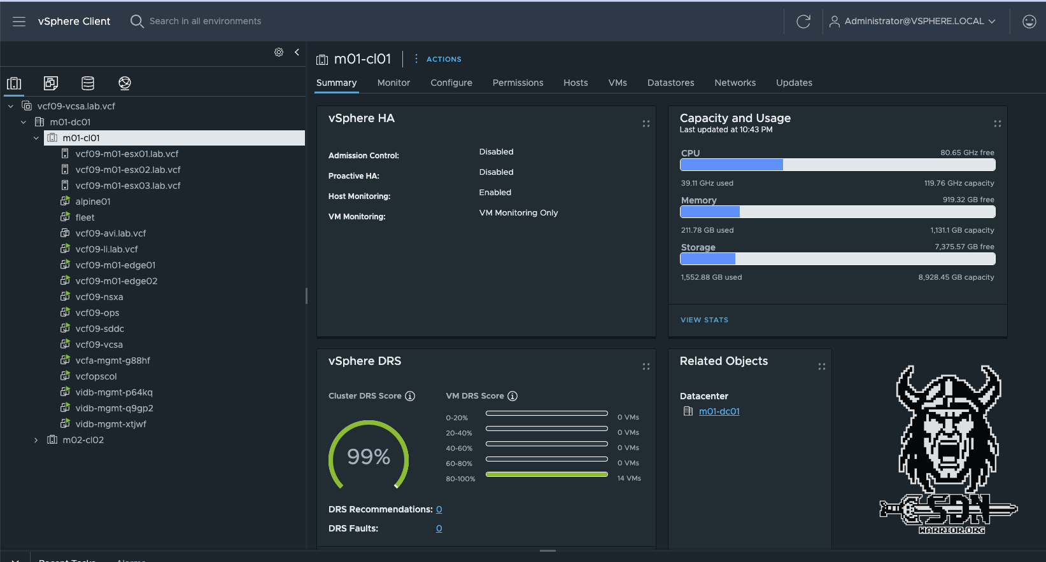Open the Hosts and Clusters inventory view

[x=14, y=83]
